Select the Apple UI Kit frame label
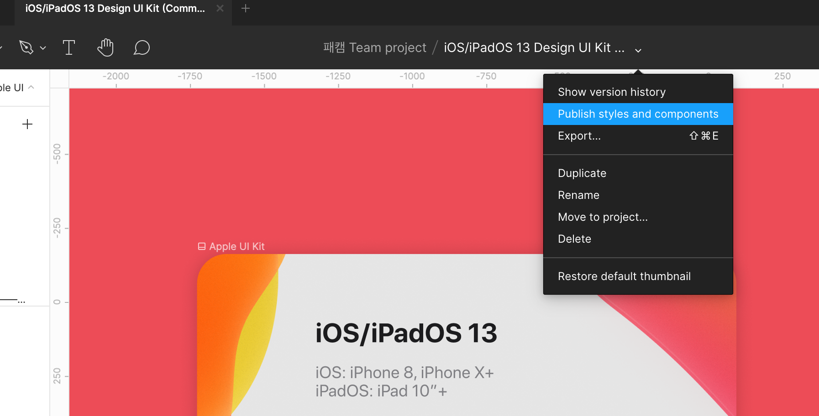This screenshot has width=819, height=416. [231, 246]
